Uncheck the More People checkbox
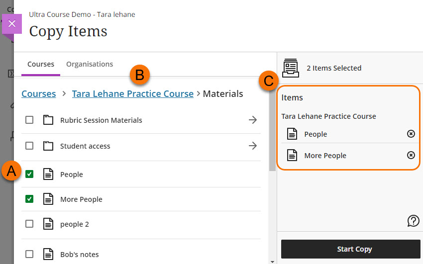This screenshot has width=423, height=264. (29, 199)
